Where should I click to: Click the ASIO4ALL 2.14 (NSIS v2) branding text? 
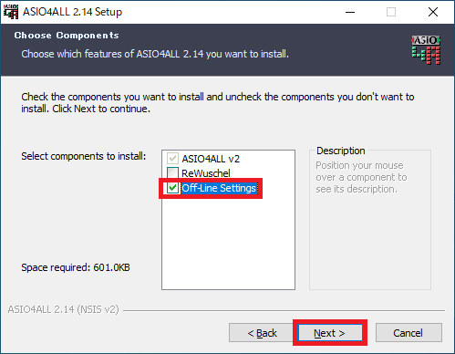tap(63, 309)
